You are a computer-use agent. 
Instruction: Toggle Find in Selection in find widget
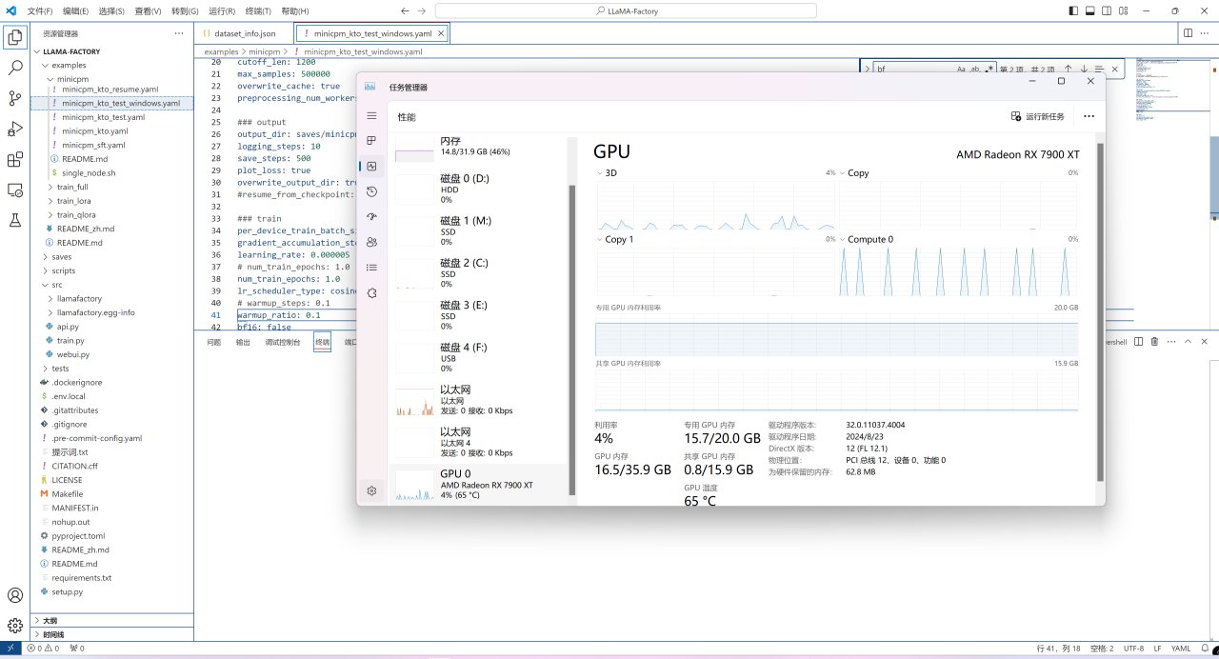pos(1099,69)
